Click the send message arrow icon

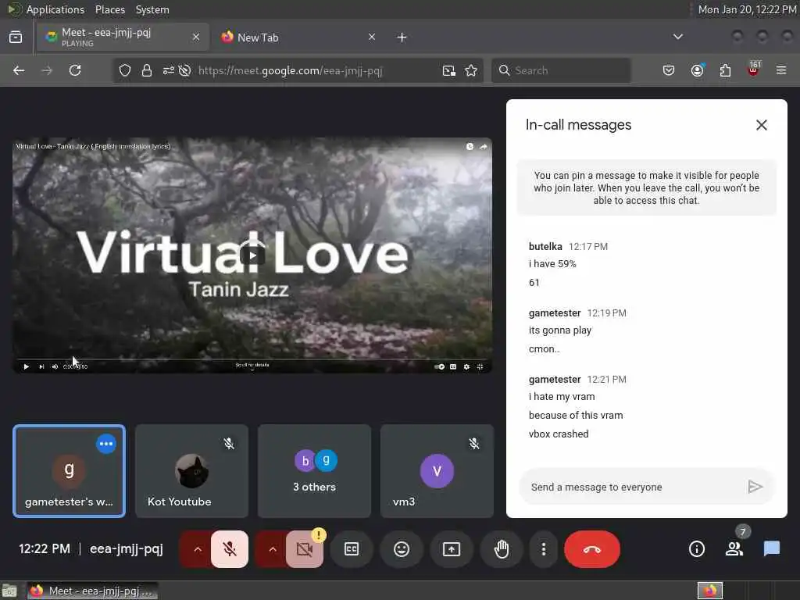click(x=755, y=487)
